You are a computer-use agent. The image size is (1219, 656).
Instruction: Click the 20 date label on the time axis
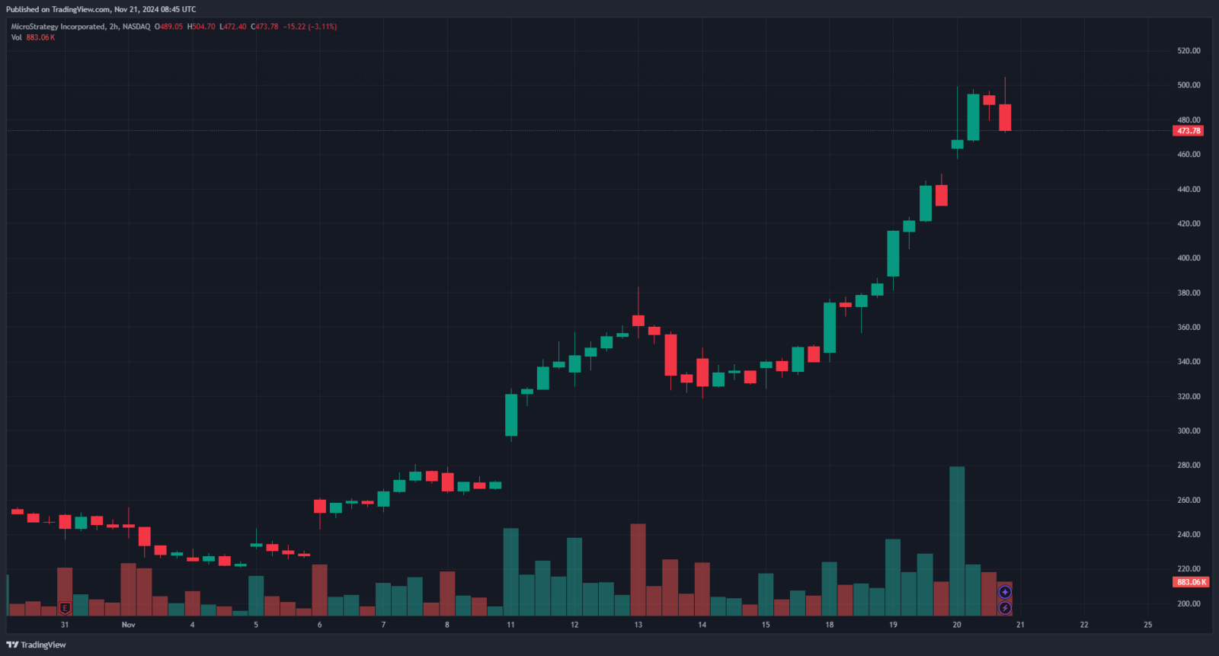pyautogui.click(x=957, y=625)
